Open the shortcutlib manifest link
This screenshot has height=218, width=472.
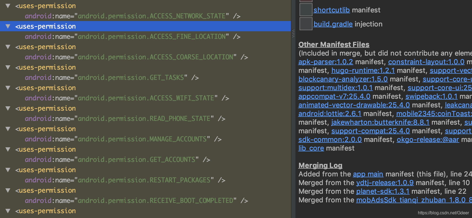332,10
